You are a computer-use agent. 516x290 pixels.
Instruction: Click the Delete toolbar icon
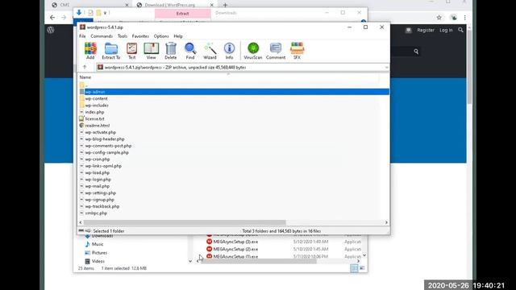tap(170, 51)
